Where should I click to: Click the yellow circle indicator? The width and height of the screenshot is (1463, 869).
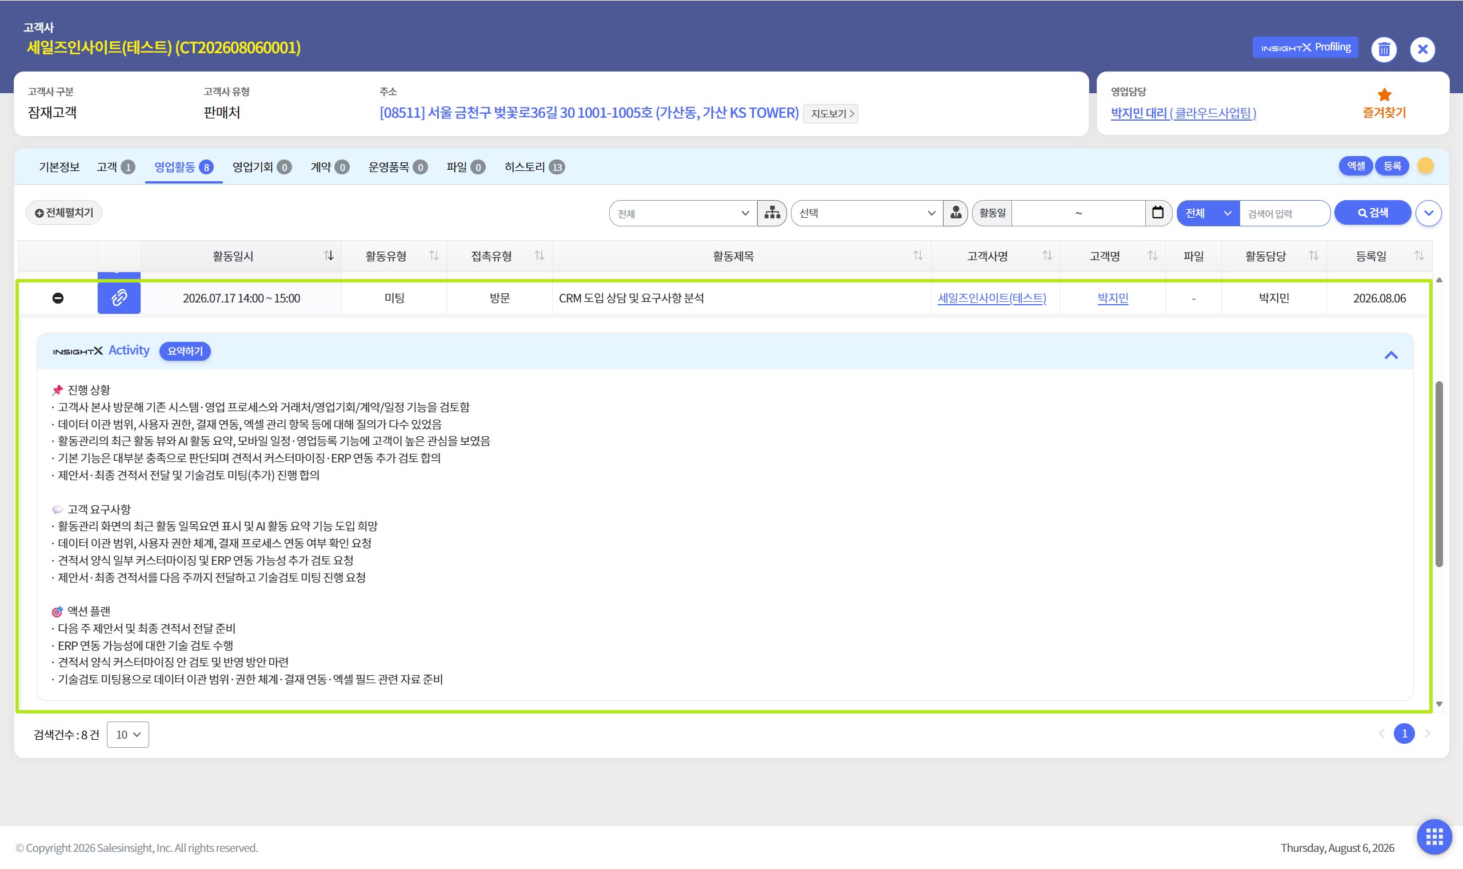click(x=1425, y=166)
